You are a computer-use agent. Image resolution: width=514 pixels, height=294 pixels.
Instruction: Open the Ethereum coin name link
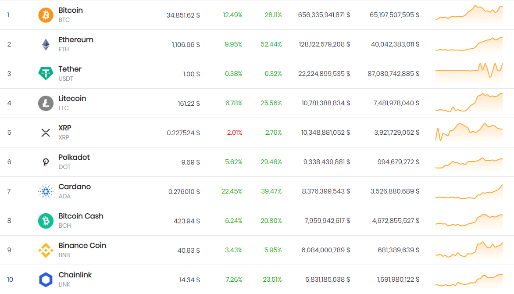pyautogui.click(x=76, y=39)
